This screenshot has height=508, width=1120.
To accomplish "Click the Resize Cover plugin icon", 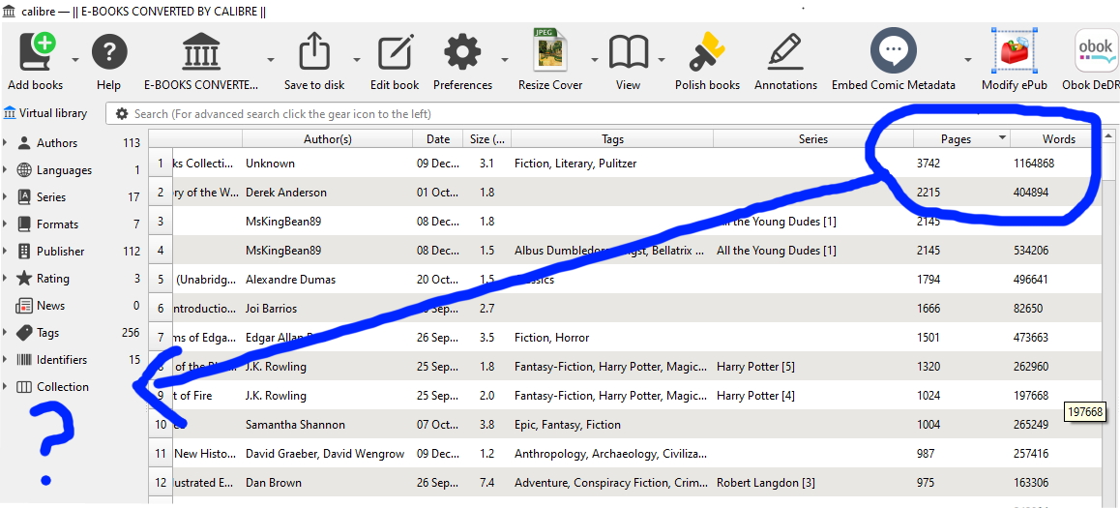I will coord(550,50).
